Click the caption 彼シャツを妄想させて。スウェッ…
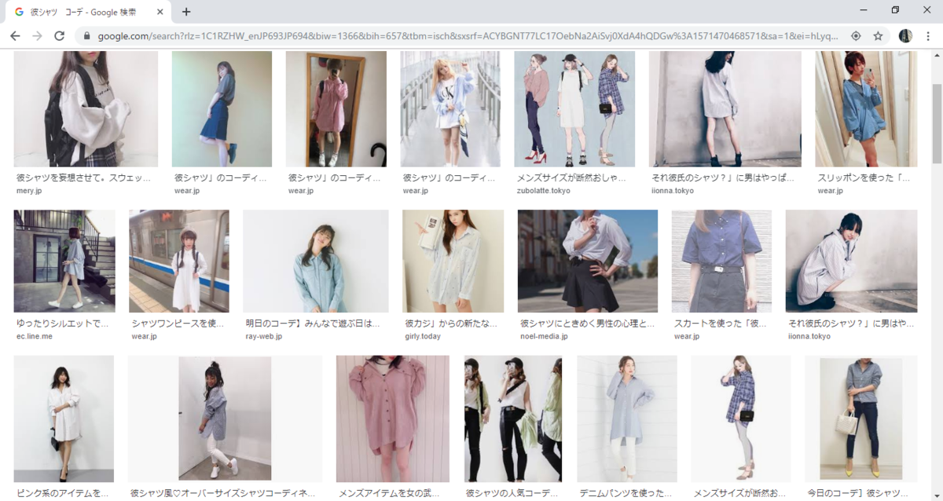The image size is (943, 501). coord(83,178)
